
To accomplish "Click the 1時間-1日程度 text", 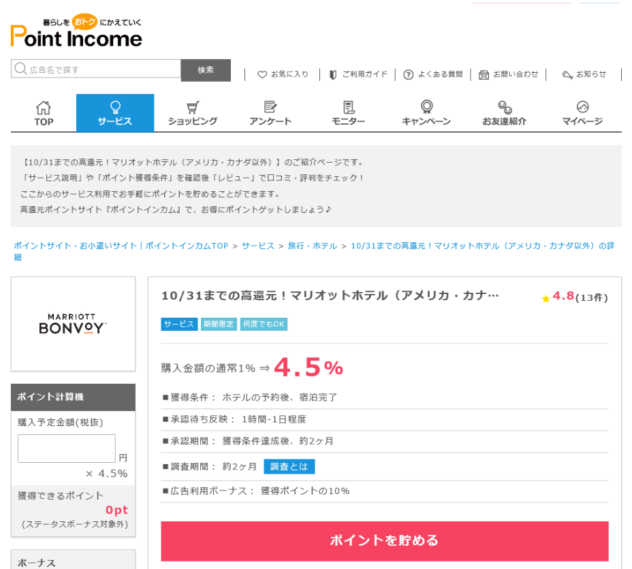I will point(274,419).
